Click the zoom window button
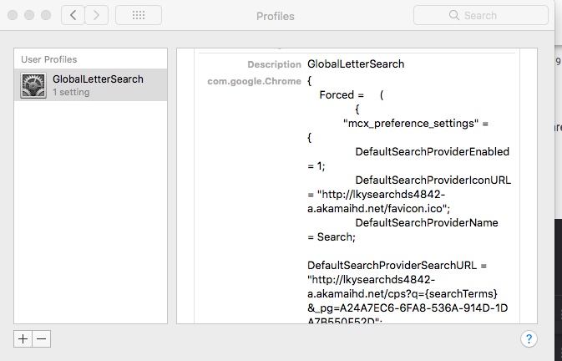The height and width of the screenshot is (361, 562). (x=46, y=15)
